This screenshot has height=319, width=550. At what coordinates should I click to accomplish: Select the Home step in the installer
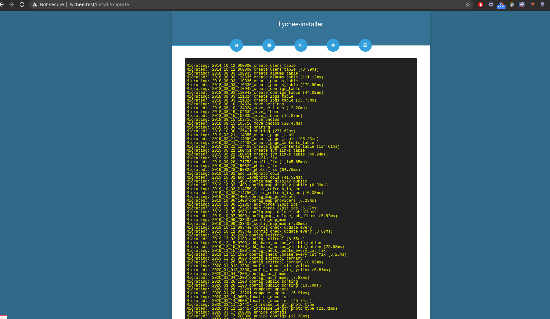coord(236,45)
